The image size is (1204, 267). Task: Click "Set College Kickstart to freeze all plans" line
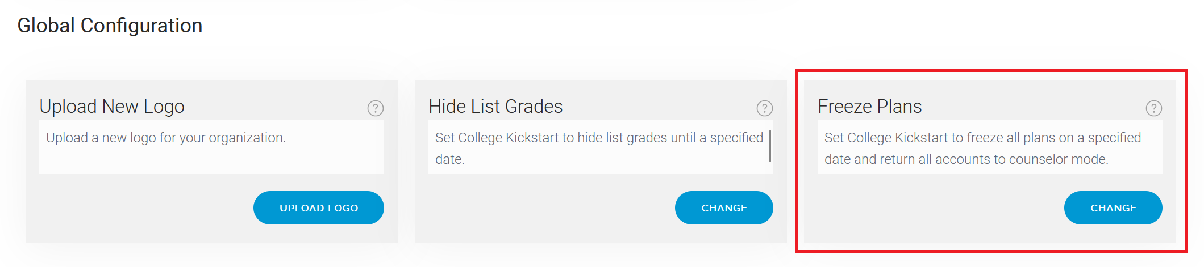982,138
